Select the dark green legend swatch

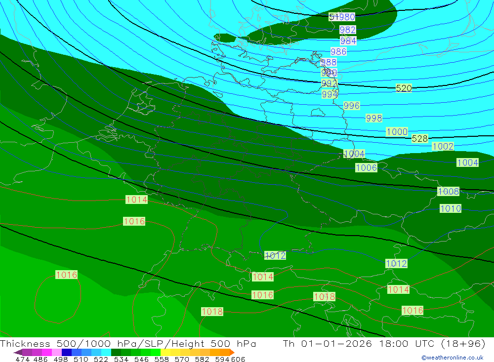click(x=116, y=352)
